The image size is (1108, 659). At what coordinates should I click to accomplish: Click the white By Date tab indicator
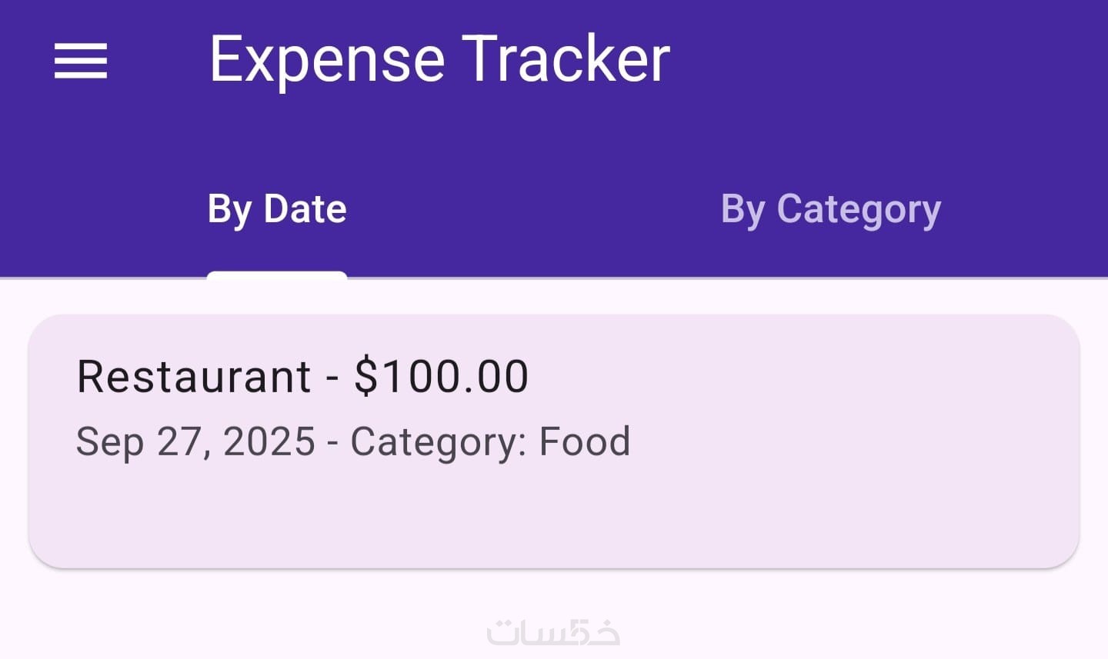click(277, 275)
